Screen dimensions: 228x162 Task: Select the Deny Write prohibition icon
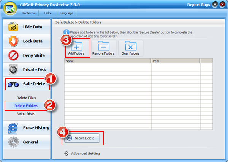click(x=13, y=55)
